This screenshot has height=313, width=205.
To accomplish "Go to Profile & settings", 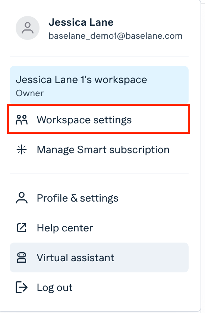I will (99, 198).
